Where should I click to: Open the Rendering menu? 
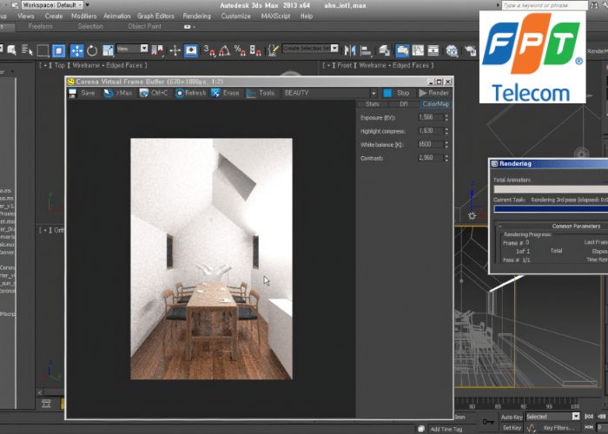[196, 16]
